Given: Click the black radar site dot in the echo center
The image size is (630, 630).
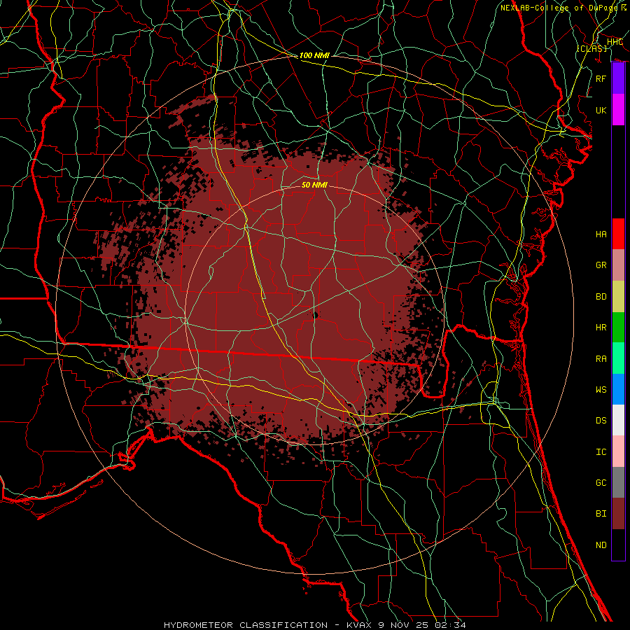Looking at the screenshot, I should tap(316, 315).
